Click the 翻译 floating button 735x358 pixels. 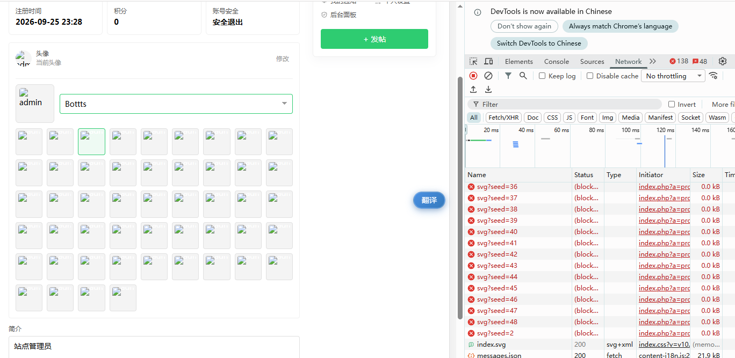[429, 200]
